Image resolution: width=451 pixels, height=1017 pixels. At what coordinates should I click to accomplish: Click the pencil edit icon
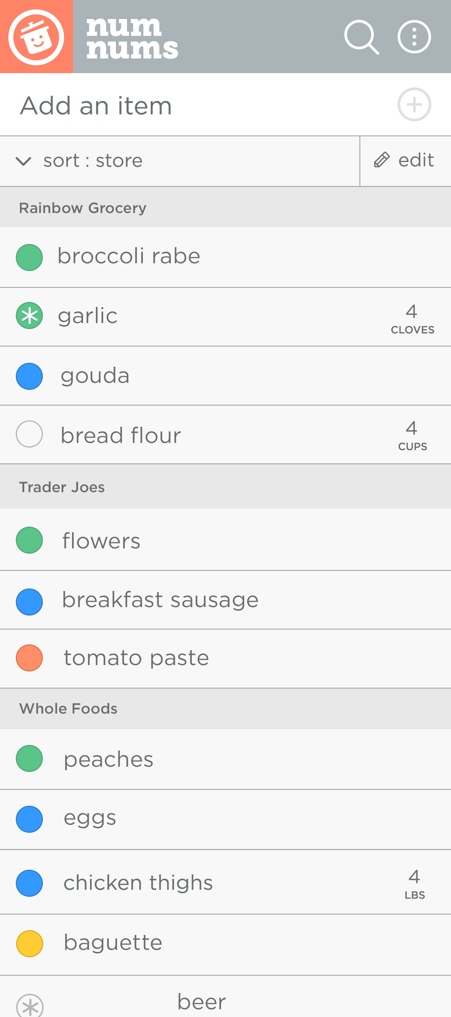coord(381,160)
